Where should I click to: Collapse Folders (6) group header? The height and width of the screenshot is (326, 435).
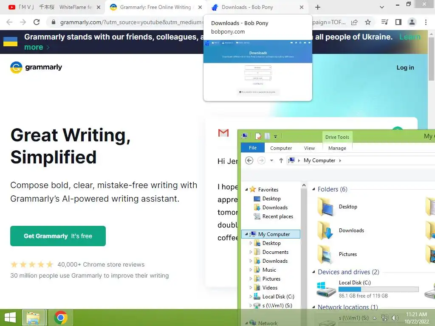click(x=314, y=189)
